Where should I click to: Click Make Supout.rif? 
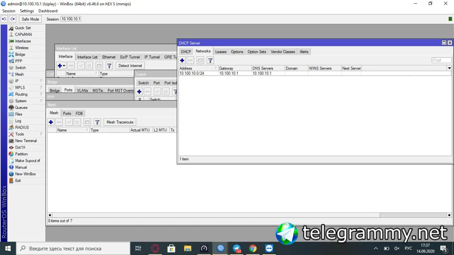tap(27, 161)
